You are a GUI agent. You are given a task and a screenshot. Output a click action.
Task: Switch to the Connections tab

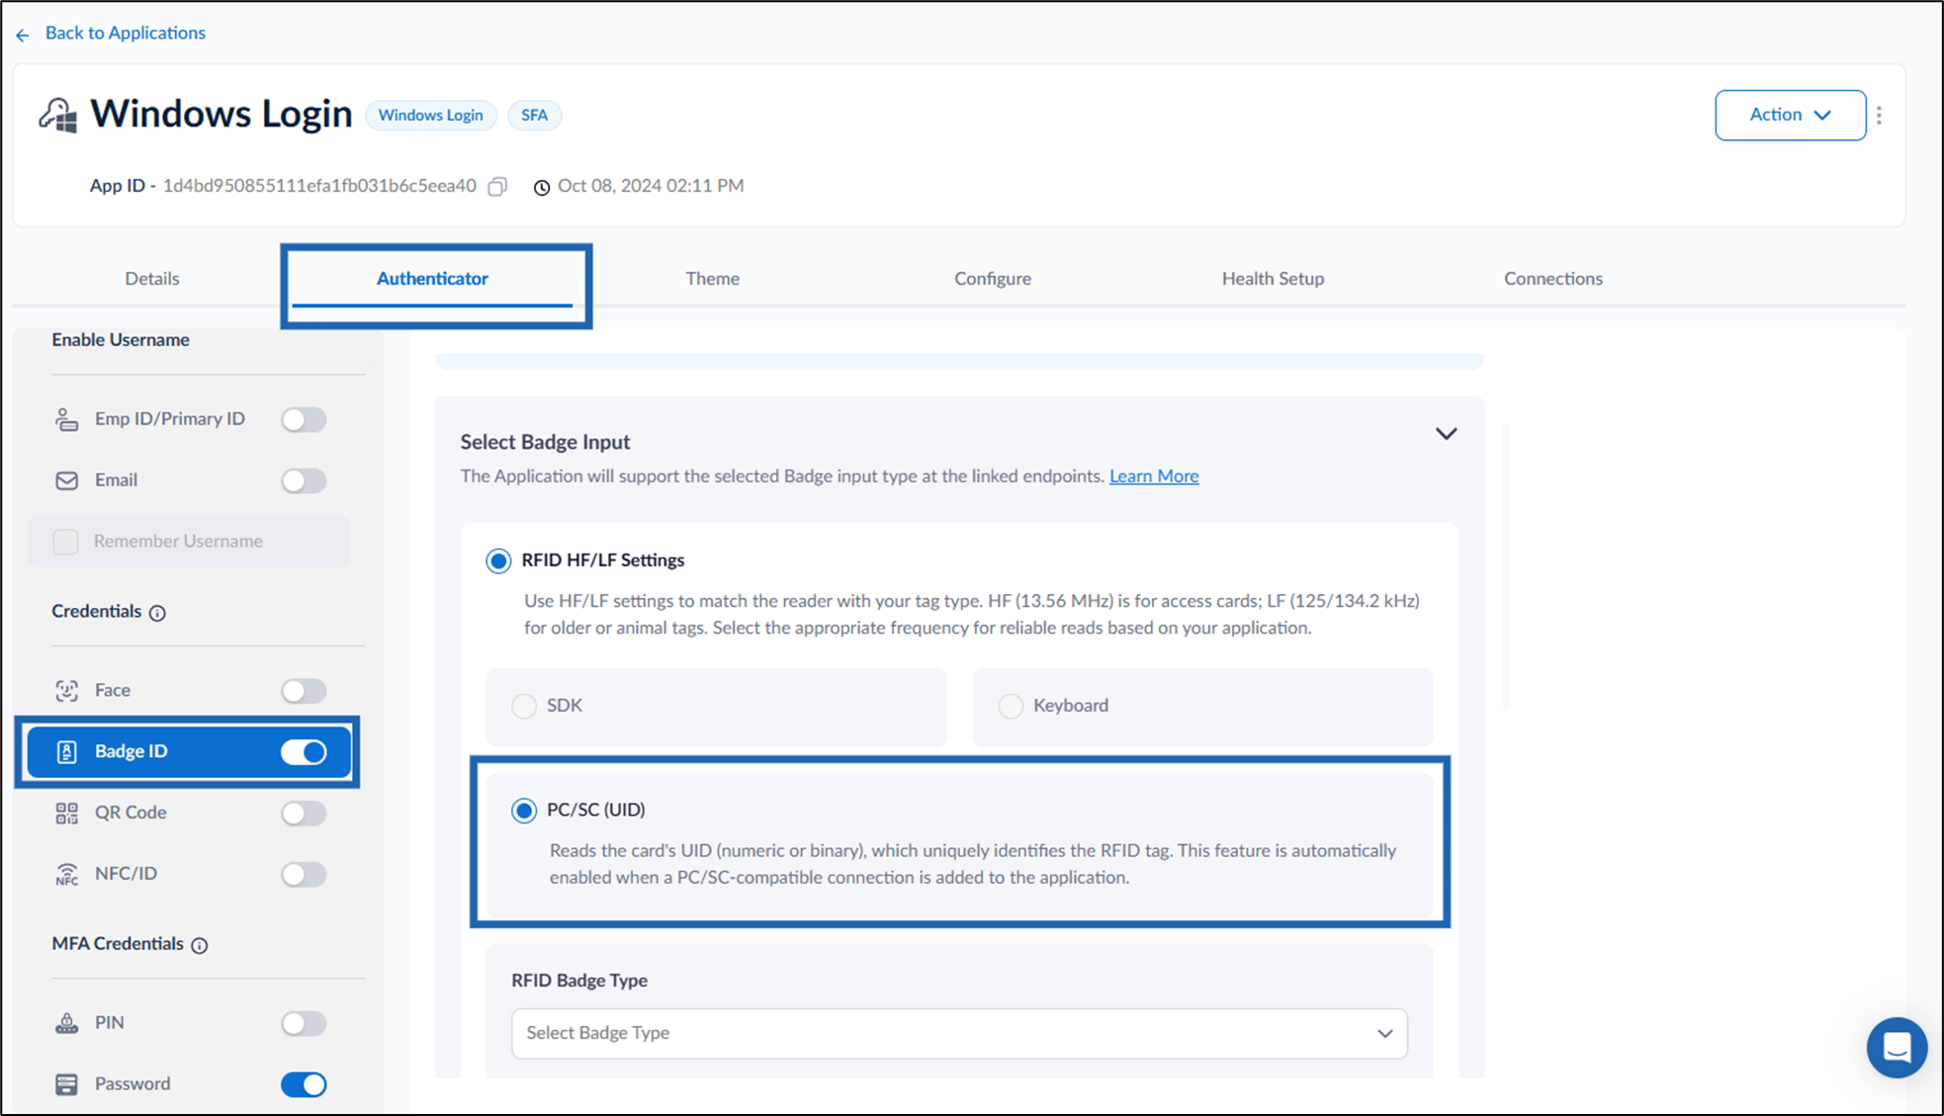[x=1553, y=279]
